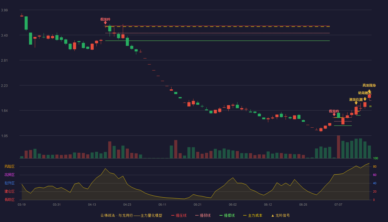Click the tallest red volume bar in July
The height and width of the screenshot is (222, 388).
coord(338,147)
